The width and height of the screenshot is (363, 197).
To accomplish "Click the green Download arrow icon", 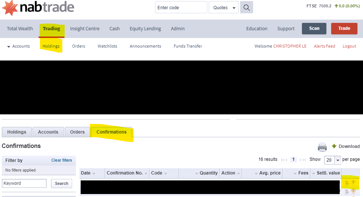I will tap(334, 146).
